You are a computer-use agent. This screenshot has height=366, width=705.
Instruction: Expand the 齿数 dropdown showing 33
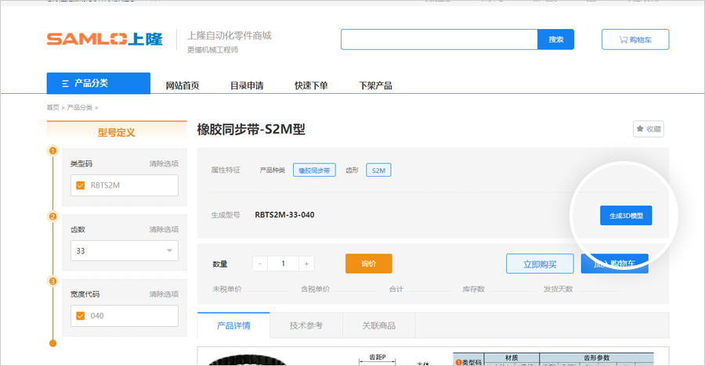coord(124,251)
